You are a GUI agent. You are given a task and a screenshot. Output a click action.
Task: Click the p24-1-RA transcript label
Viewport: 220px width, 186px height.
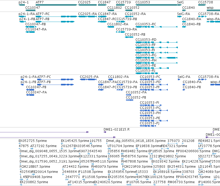[27, 14]
